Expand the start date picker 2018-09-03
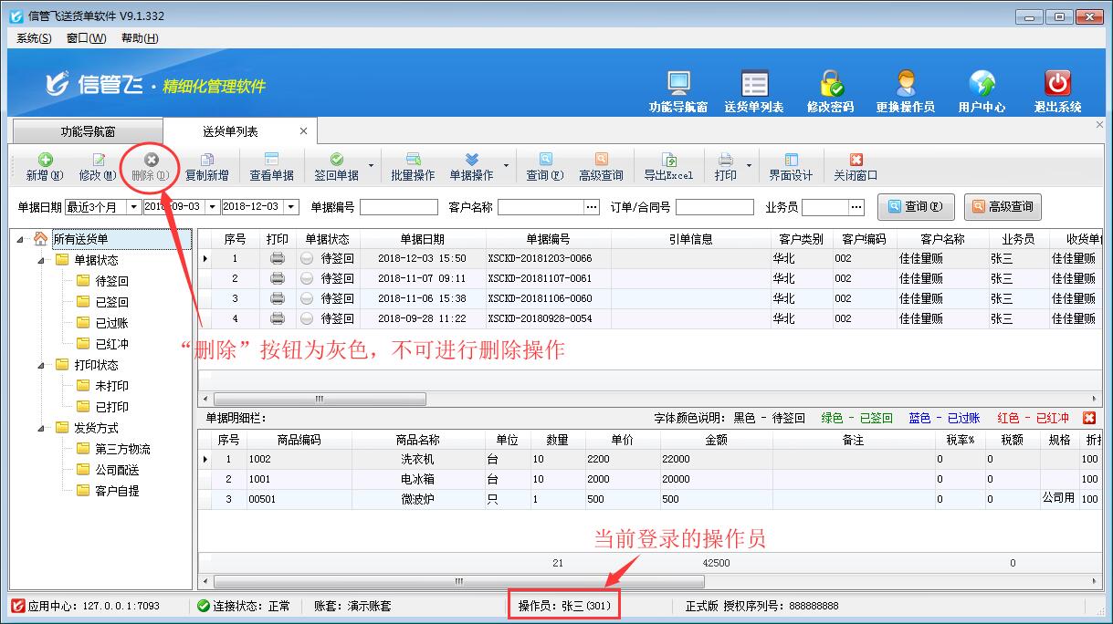Image resolution: width=1113 pixels, height=624 pixels. [x=211, y=207]
